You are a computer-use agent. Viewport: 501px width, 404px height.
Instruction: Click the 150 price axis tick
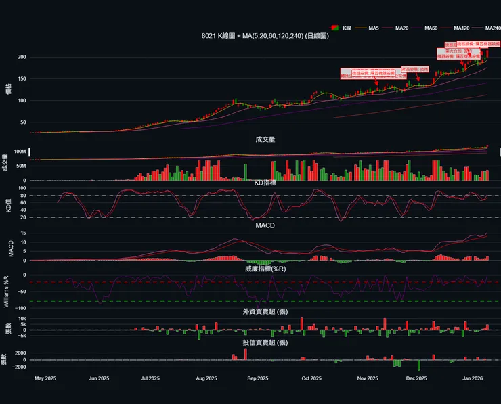(x=22, y=79)
